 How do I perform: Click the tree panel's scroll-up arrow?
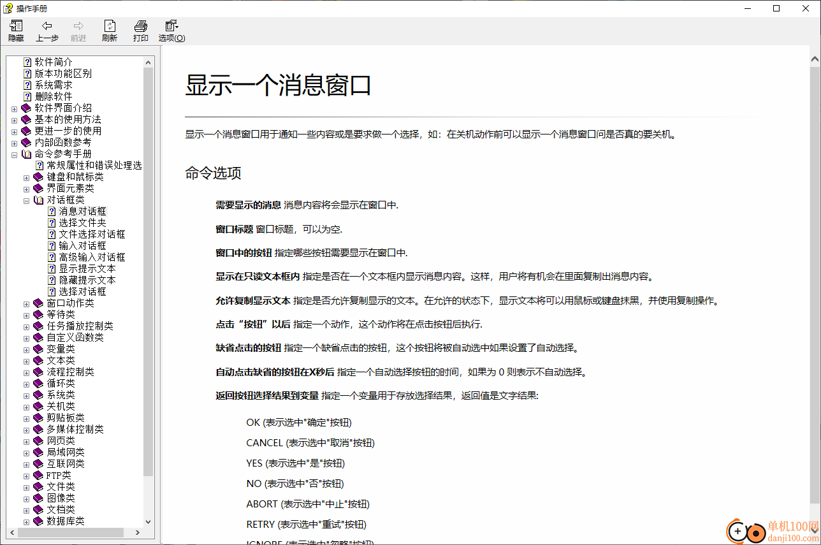[149, 62]
